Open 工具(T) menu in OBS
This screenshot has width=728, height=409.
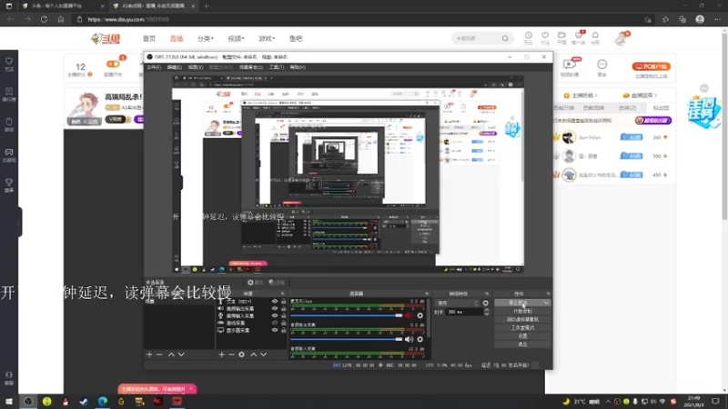point(277,67)
